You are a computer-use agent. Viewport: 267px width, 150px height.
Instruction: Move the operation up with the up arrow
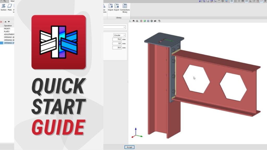[x=5, y=22]
